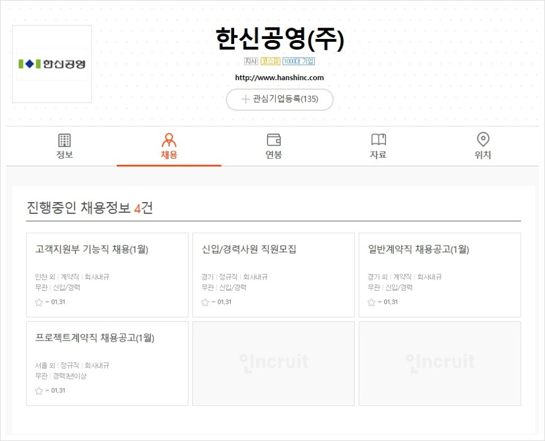545x441 pixels.
Task: Bookmark star for 고객지원부 기능직 채용 posting
Action: (38, 302)
